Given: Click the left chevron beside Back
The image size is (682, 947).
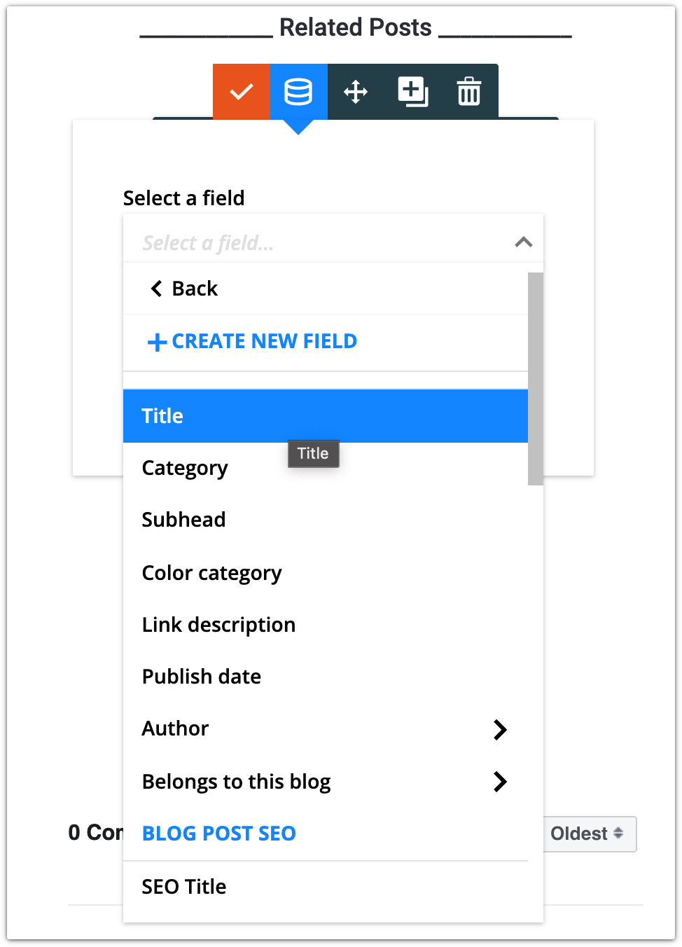Looking at the screenshot, I should pyautogui.click(x=156, y=289).
